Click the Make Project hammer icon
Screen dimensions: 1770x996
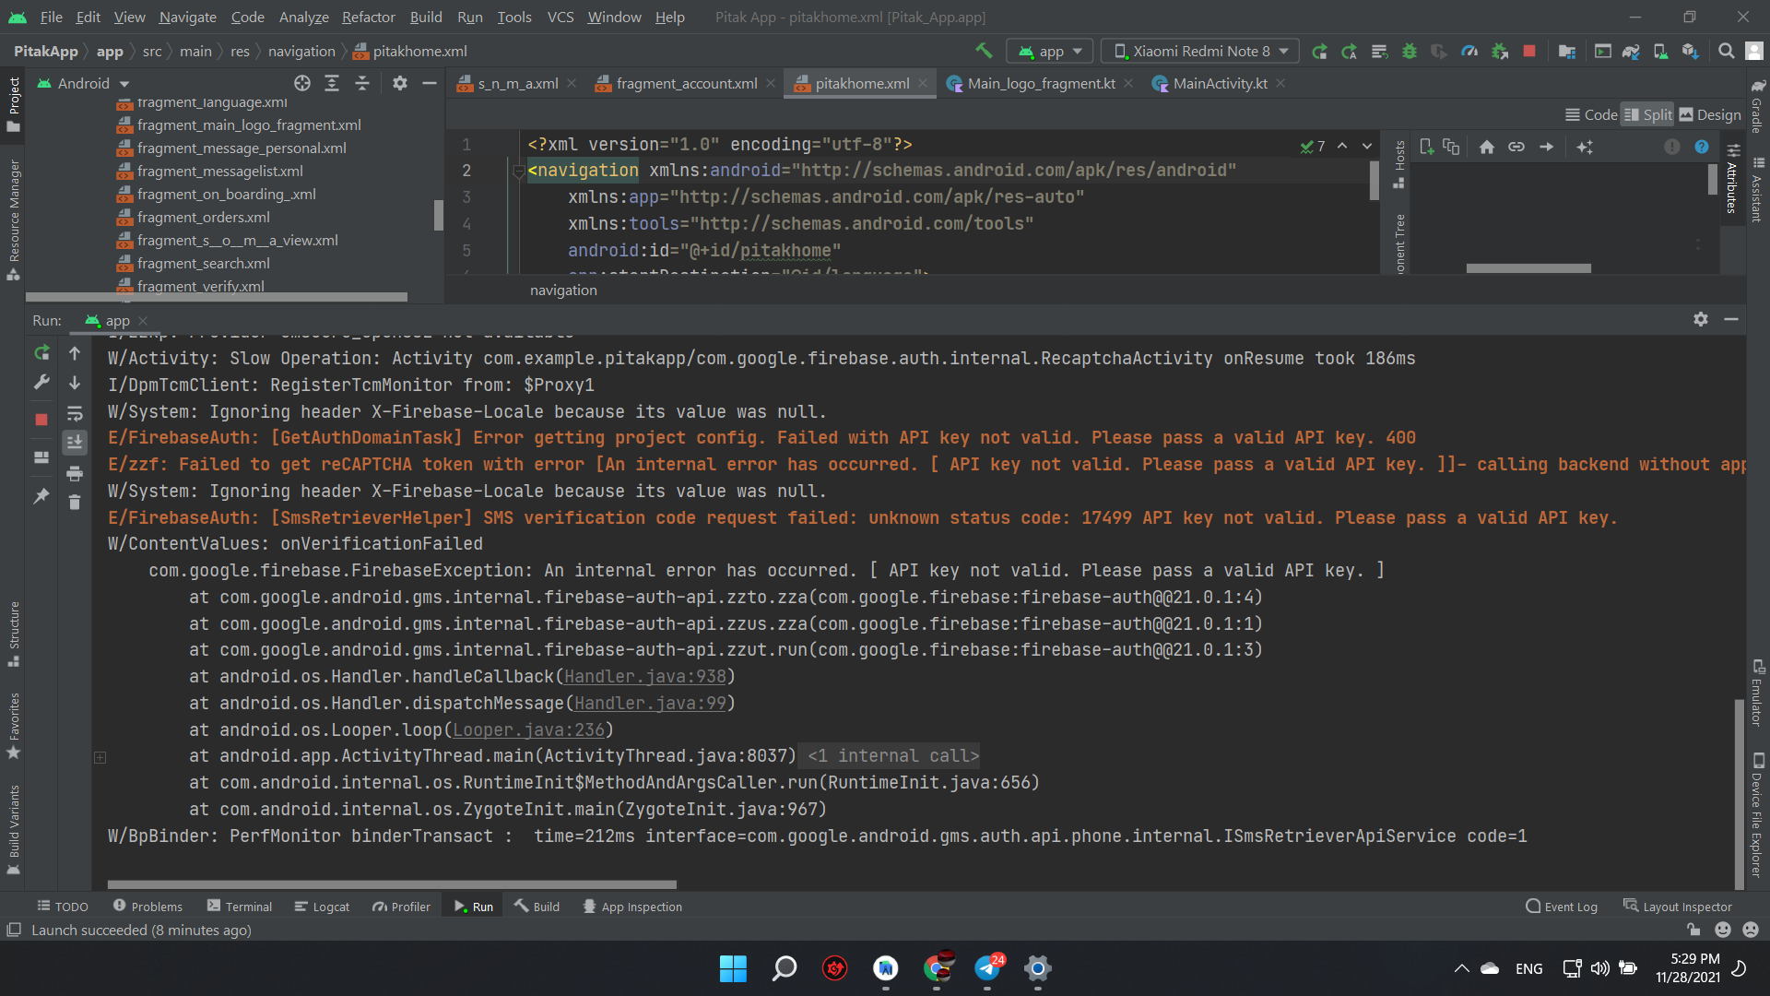(x=984, y=51)
